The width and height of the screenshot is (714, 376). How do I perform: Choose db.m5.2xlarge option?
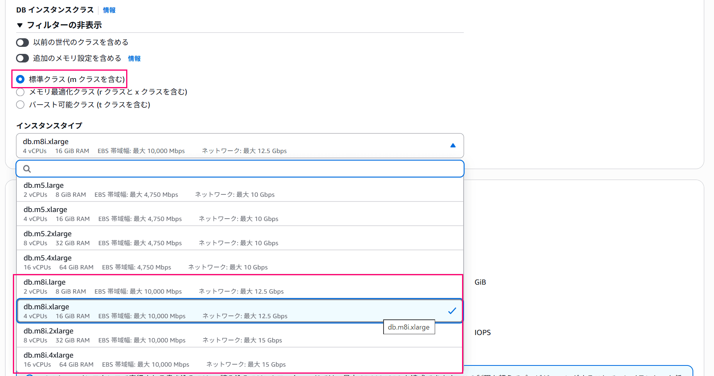240,238
